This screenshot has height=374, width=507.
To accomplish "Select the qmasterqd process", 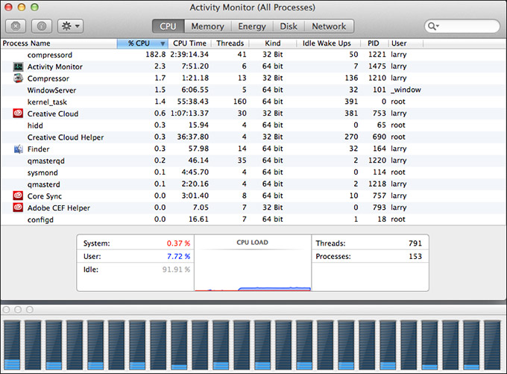I will (253, 160).
